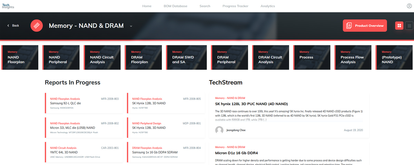The height and width of the screenshot is (165, 414).
Task: Open the Progress Tracker page
Action: (x=235, y=6)
